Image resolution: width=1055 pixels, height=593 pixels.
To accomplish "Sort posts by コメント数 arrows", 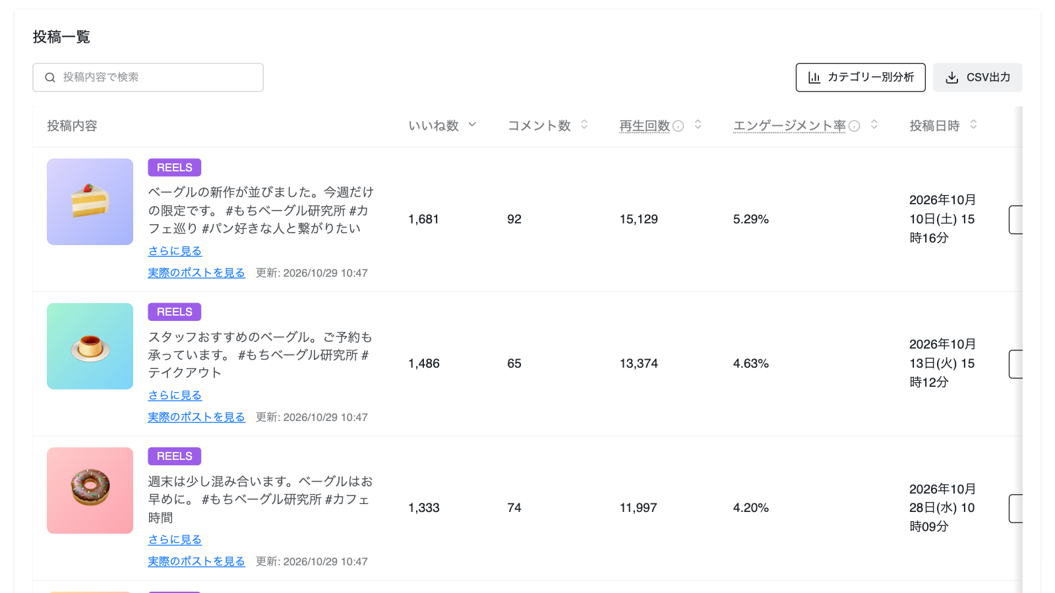I will 584,125.
